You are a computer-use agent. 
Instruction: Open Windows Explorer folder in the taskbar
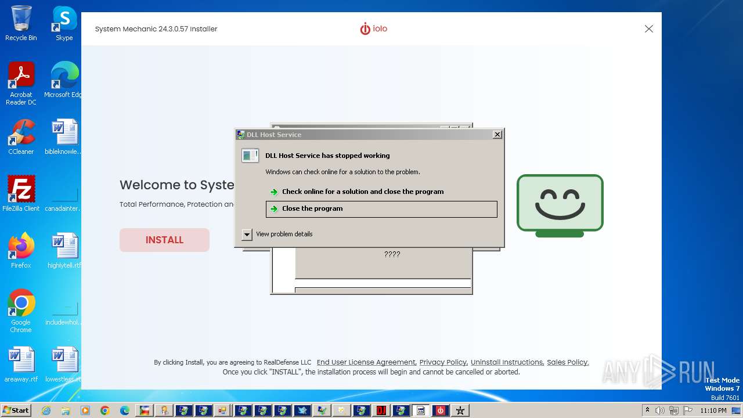[66, 410]
